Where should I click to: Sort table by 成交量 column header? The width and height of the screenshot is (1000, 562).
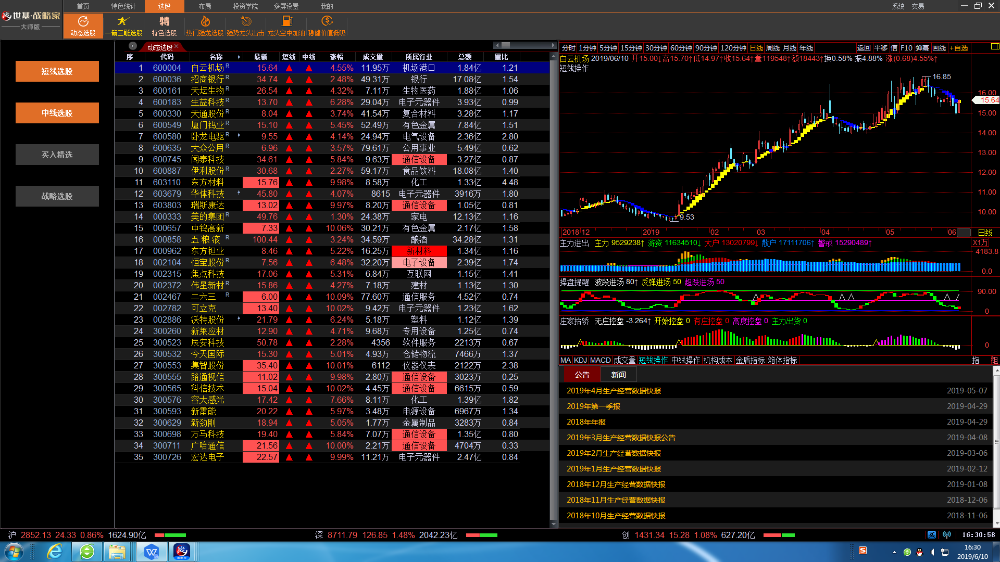(x=373, y=57)
